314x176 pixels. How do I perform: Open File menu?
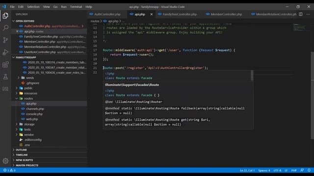point(12,6)
